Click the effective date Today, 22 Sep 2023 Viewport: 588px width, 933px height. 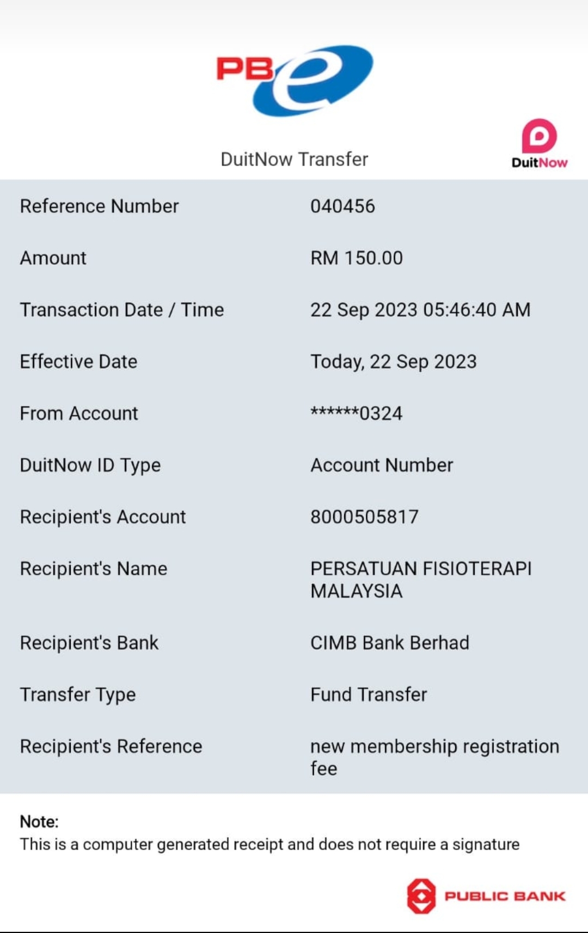point(393,362)
